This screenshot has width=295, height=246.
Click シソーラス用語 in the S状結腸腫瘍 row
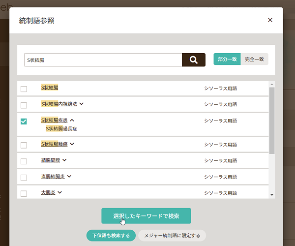(220, 145)
